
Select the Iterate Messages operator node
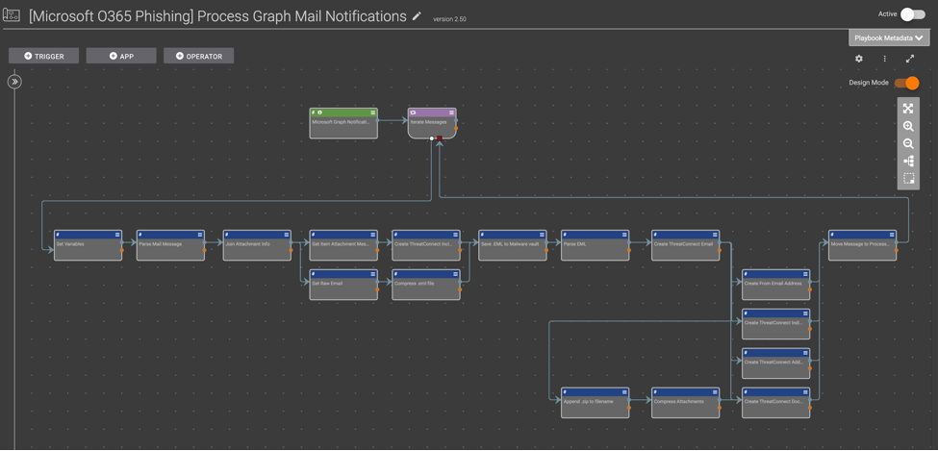[x=432, y=124]
